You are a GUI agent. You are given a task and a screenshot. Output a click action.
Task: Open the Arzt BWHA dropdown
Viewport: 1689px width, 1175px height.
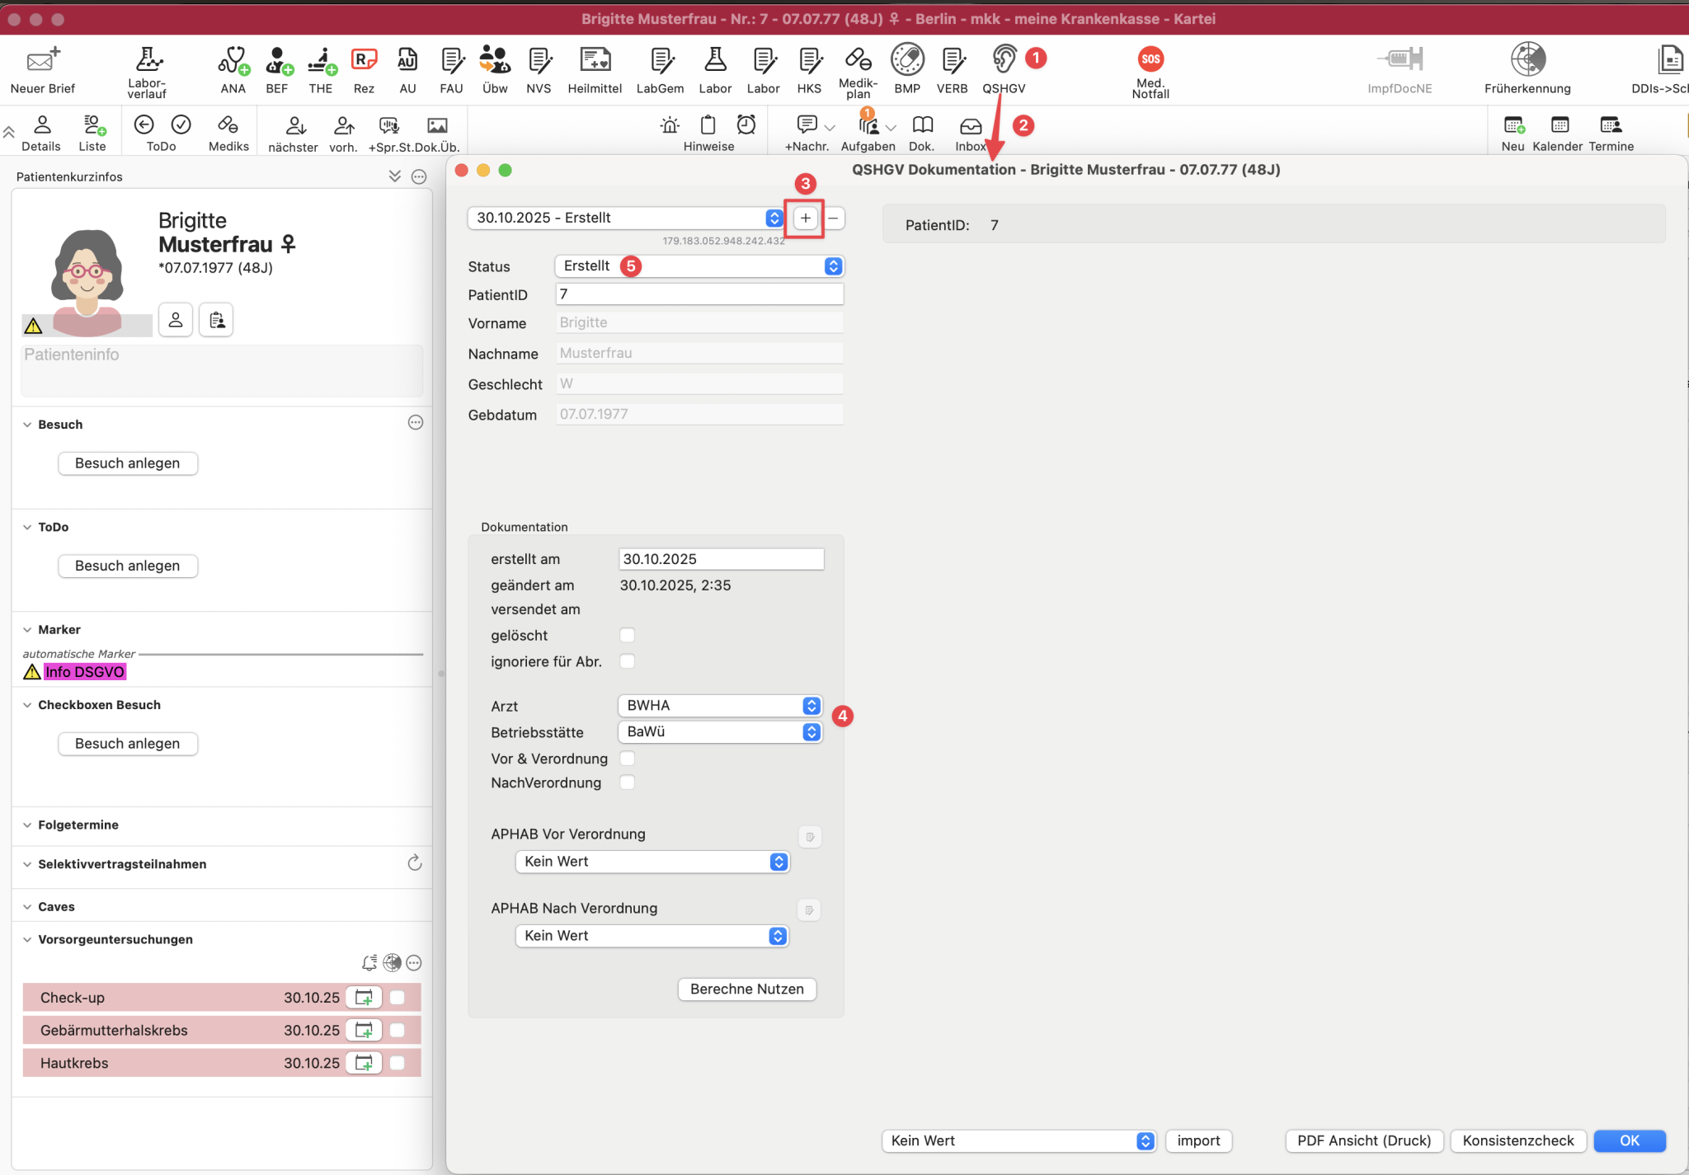click(811, 706)
